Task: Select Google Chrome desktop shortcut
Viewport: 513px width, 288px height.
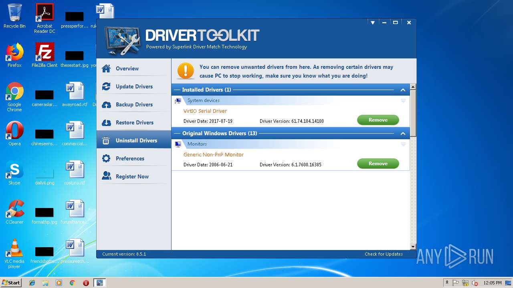Action: [14, 97]
